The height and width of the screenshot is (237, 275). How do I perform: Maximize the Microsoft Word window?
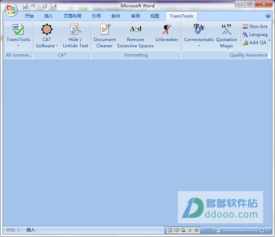point(250,4)
